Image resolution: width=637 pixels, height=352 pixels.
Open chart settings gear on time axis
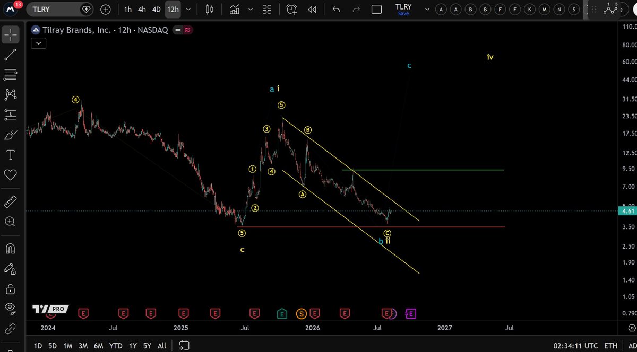pos(631,328)
